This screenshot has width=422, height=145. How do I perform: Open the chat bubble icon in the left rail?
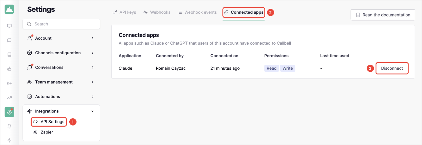(x=9, y=40)
